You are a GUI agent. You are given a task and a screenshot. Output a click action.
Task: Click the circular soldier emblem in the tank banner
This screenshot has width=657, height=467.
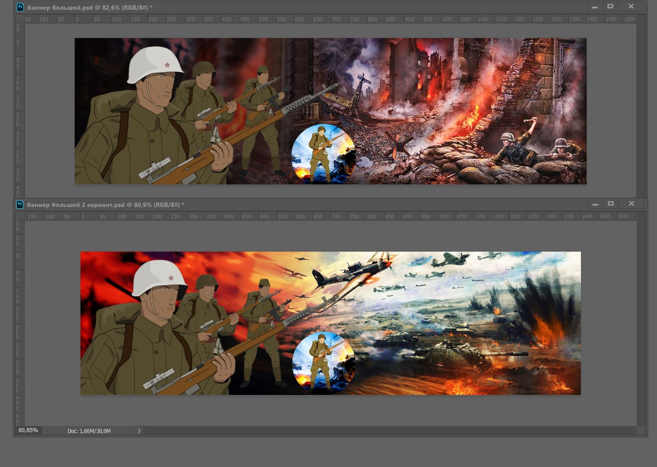pos(324,362)
